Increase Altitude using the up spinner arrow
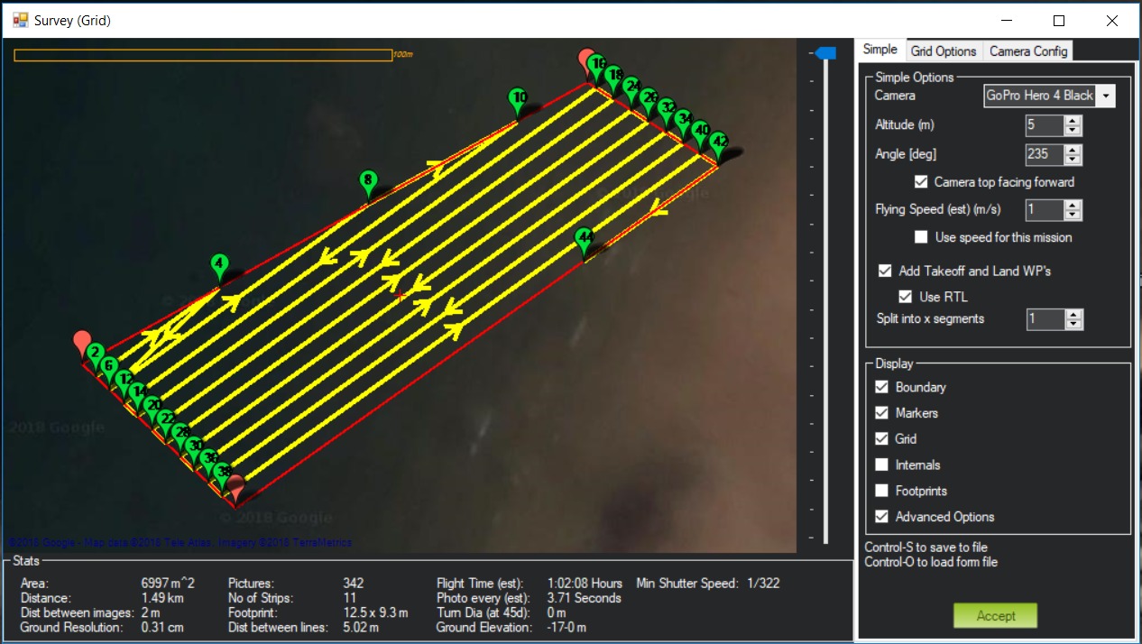This screenshot has width=1142, height=644. coord(1073,121)
